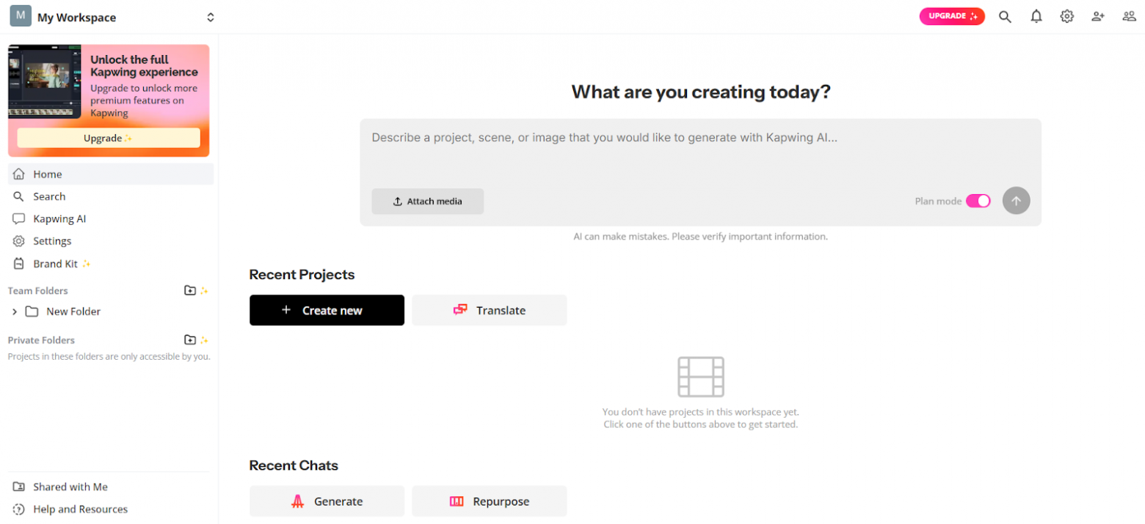This screenshot has width=1145, height=524.
Task: Open settings gear in top bar
Action: click(1066, 17)
